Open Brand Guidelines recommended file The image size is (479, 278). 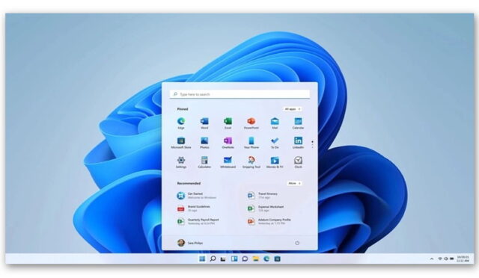click(194, 208)
